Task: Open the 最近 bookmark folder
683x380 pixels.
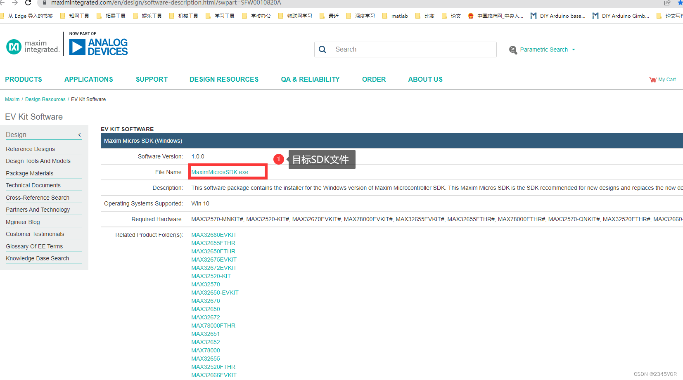Action: tap(329, 16)
